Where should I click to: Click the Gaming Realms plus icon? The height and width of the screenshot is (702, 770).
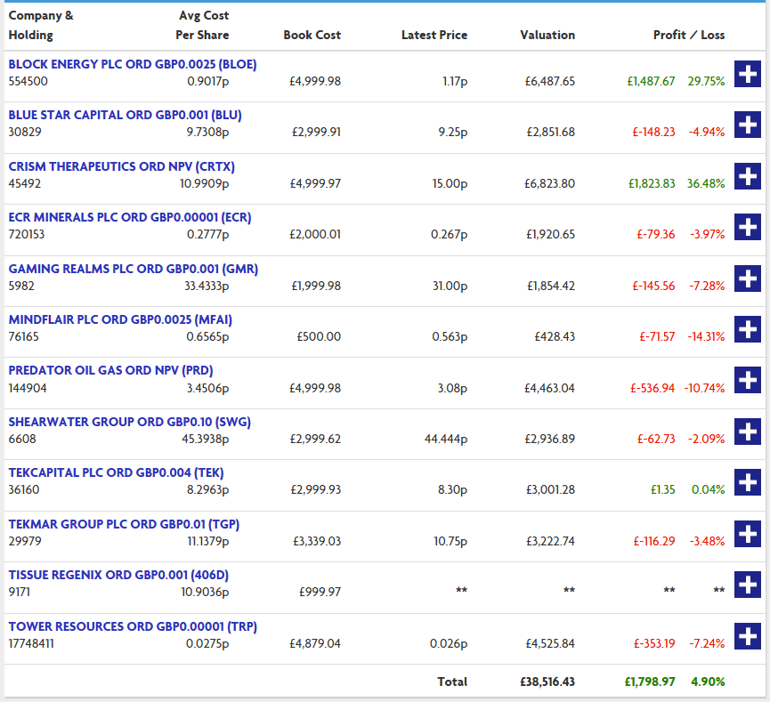[x=748, y=278]
